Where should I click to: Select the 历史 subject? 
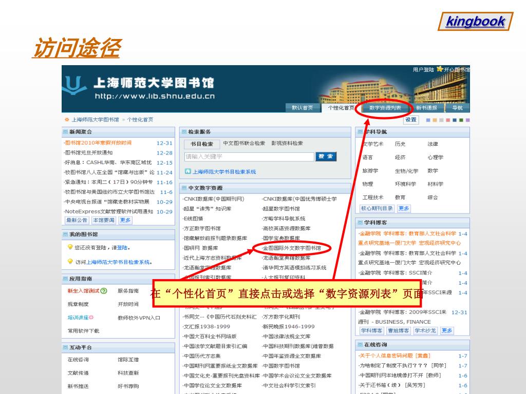coord(400,144)
